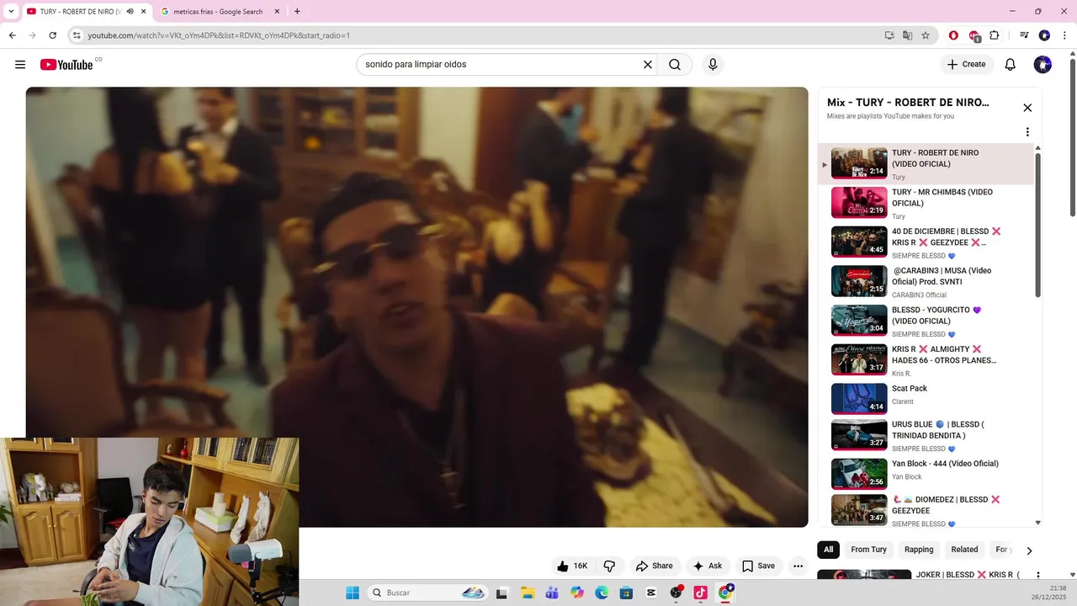Open the Mix playlist three-dot options

coord(1027,132)
